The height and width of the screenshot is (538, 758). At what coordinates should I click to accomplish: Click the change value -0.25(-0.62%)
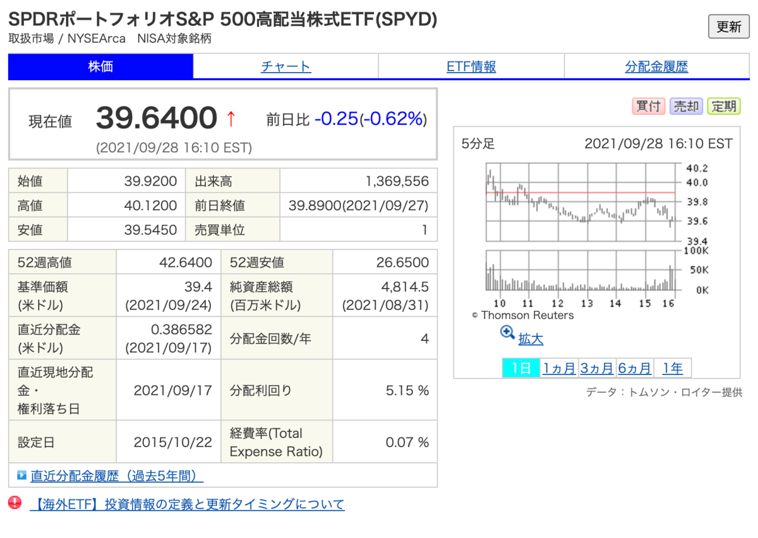pyautogui.click(x=371, y=119)
